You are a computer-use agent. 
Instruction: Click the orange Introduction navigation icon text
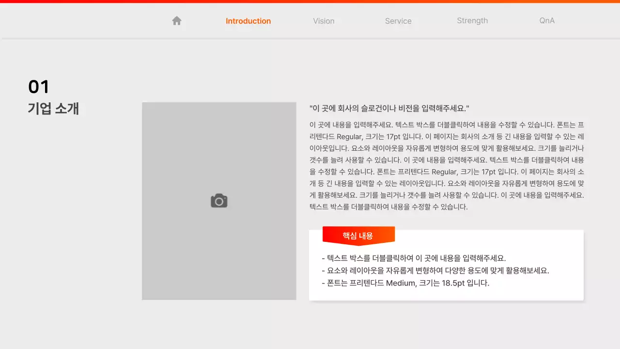click(x=248, y=21)
